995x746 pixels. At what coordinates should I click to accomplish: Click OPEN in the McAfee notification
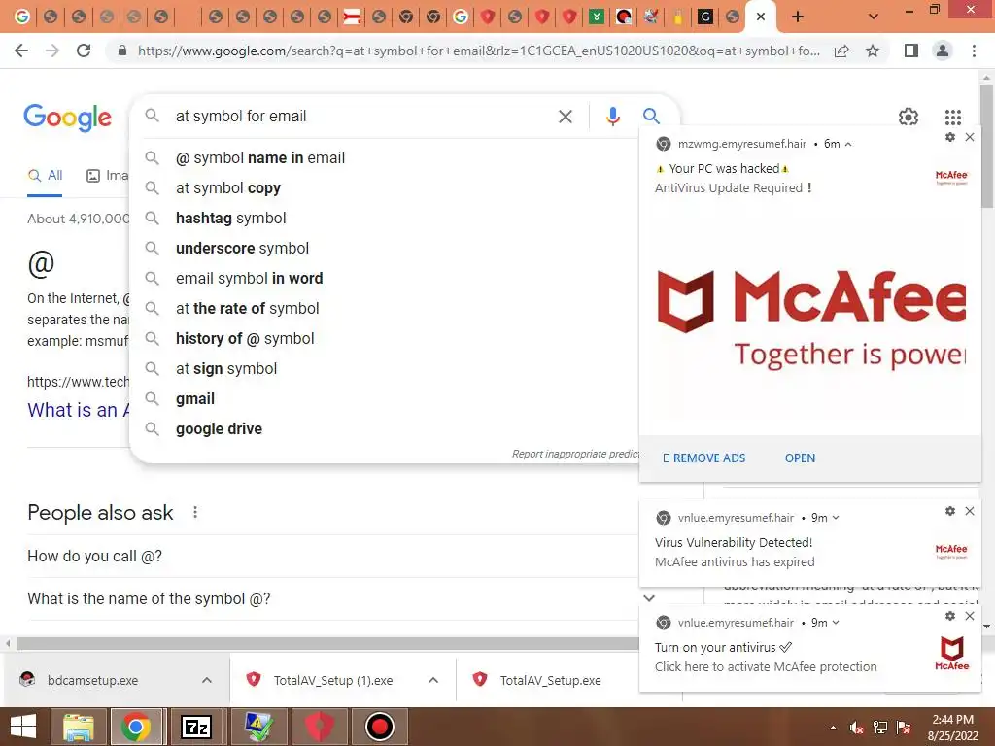pyautogui.click(x=800, y=458)
